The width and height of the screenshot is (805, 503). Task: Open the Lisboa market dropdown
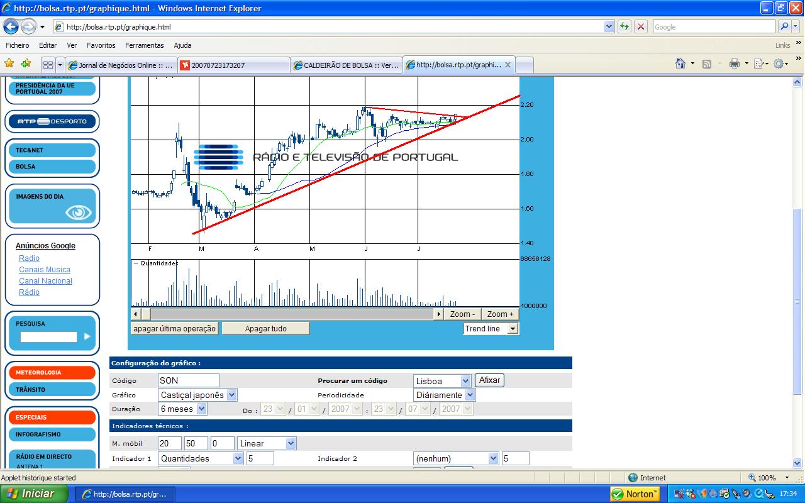[465, 381]
